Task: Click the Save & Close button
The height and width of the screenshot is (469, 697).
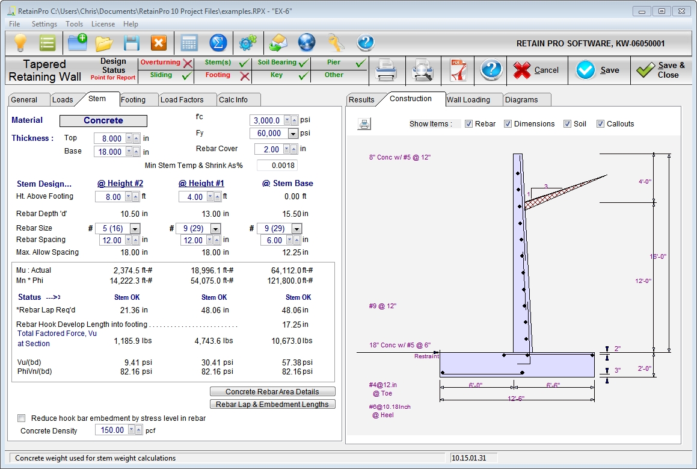Action: coord(662,70)
